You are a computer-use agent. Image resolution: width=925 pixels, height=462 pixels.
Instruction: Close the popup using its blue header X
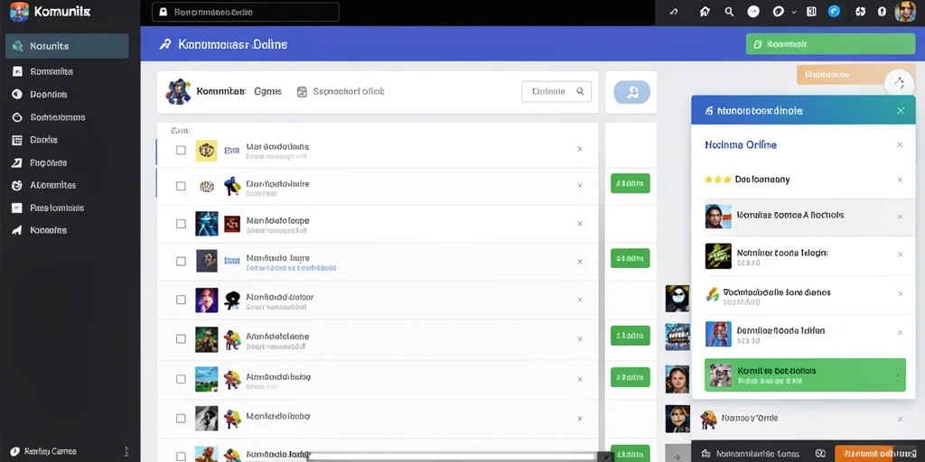tap(901, 110)
